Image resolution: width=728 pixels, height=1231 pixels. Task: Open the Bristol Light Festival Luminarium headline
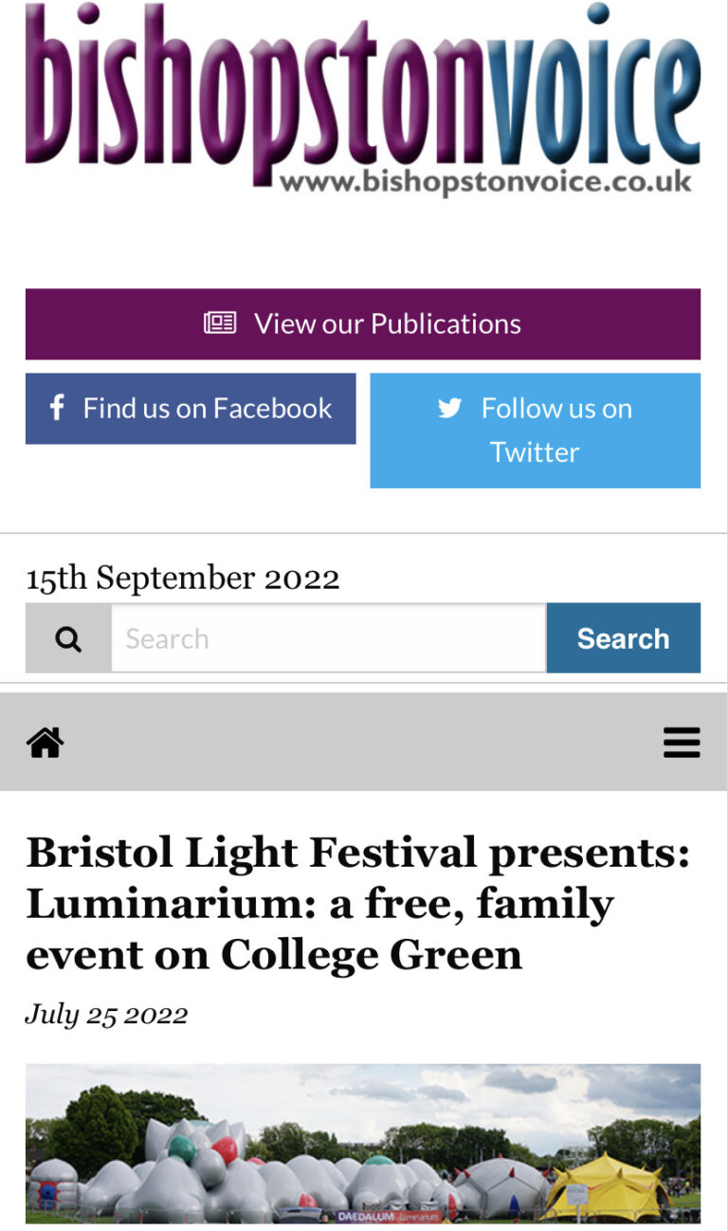click(x=358, y=904)
